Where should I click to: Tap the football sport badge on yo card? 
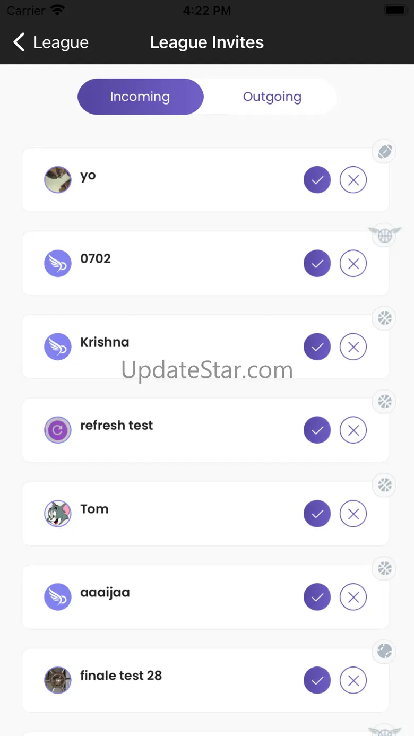384,152
